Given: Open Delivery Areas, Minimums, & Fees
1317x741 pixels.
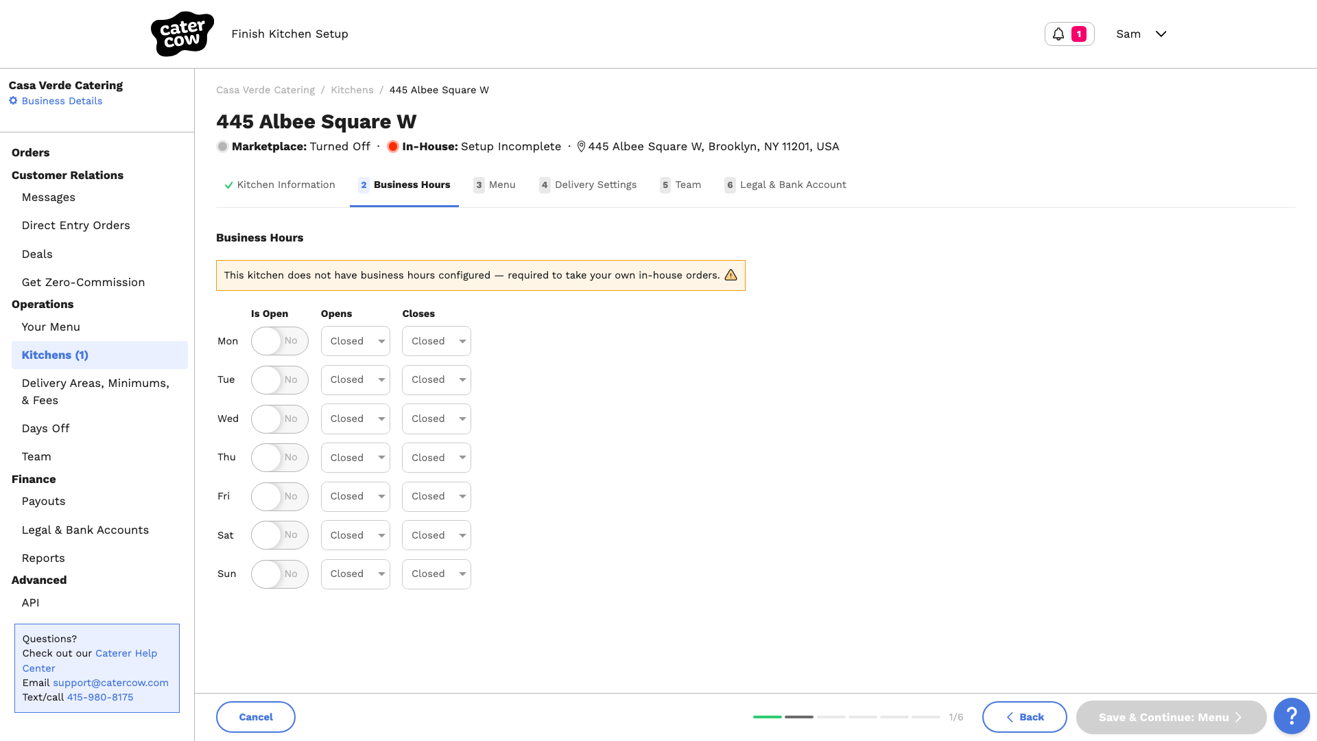Looking at the screenshot, I should point(95,392).
